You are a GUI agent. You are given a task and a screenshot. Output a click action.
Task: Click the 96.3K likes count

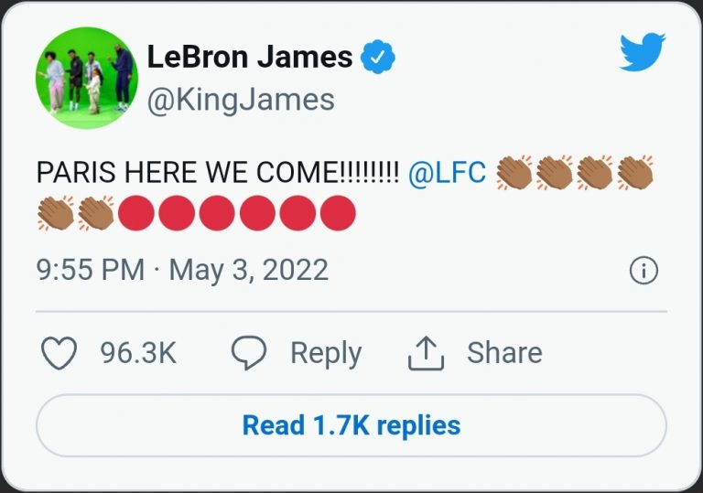click(137, 354)
